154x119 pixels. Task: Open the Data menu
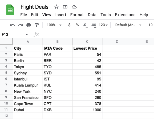coord(92,15)
